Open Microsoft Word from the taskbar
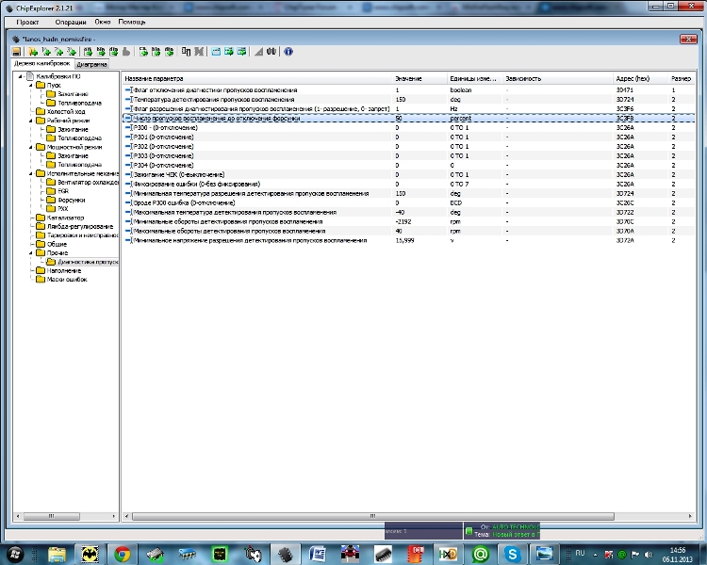This screenshot has height=565, width=707. pyautogui.click(x=318, y=554)
